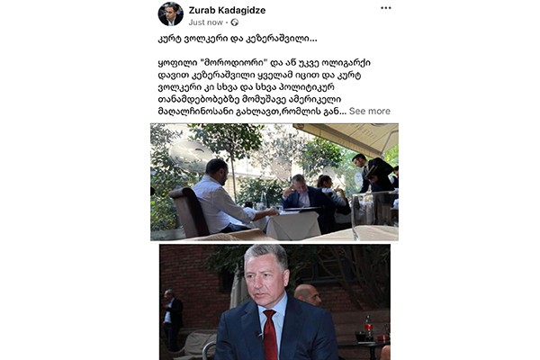Click the man in white shirt in cafe photo
Image resolution: width=540 pixels, height=360 pixels.
tap(228, 197)
